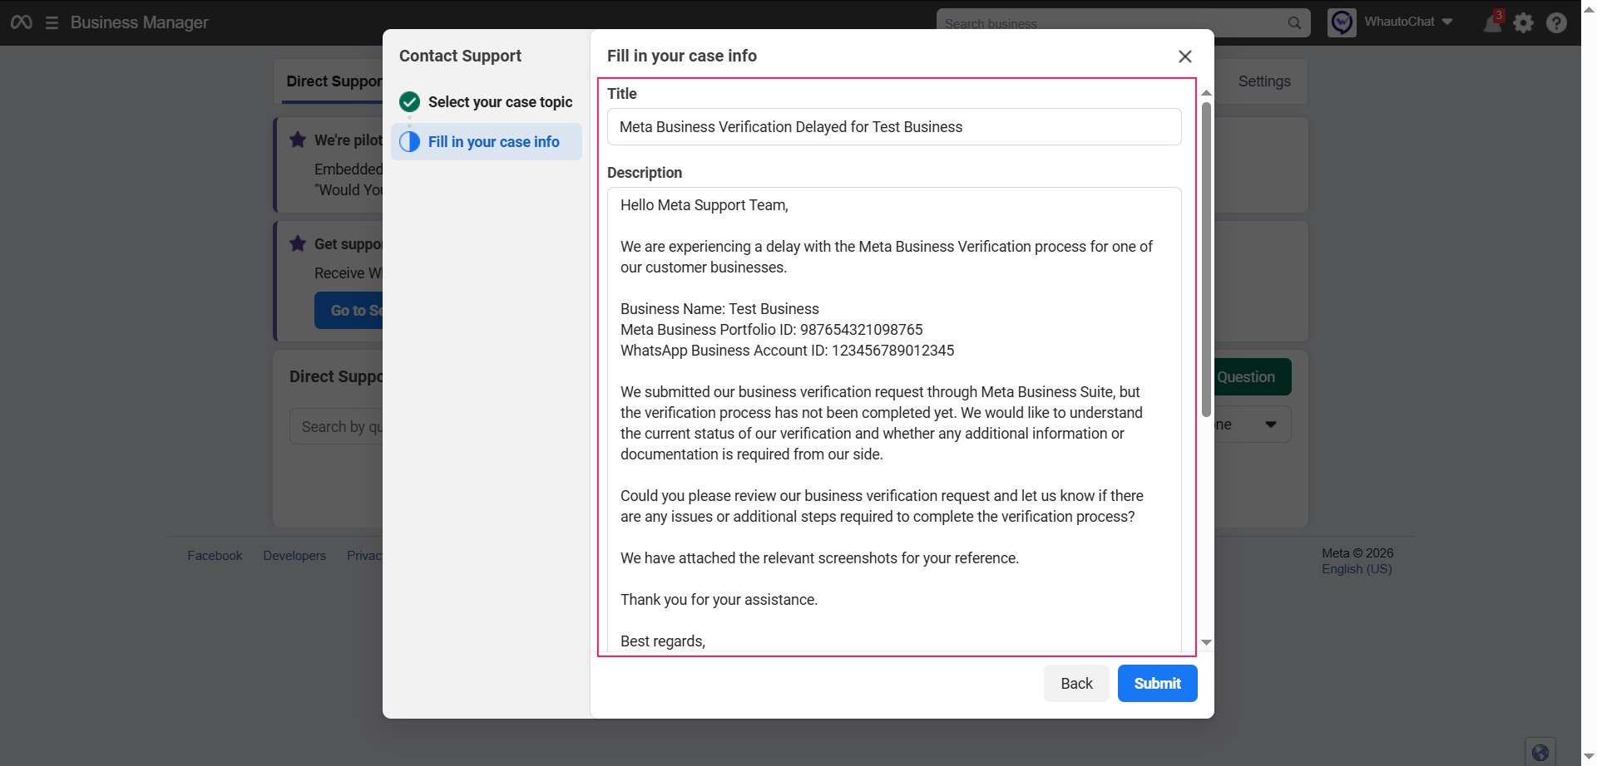Open the Developers footer link

[294, 556]
